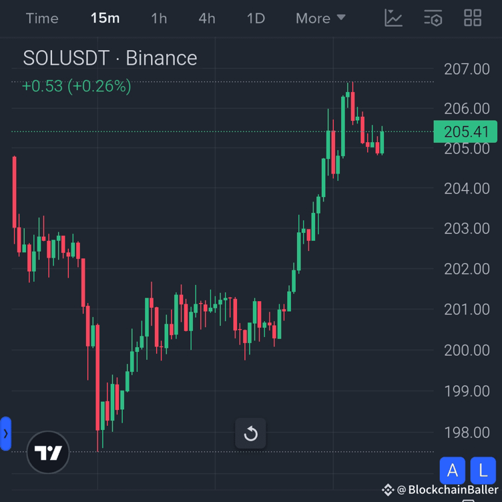Click the +0.53 (+0.26%) price change text

click(76, 86)
